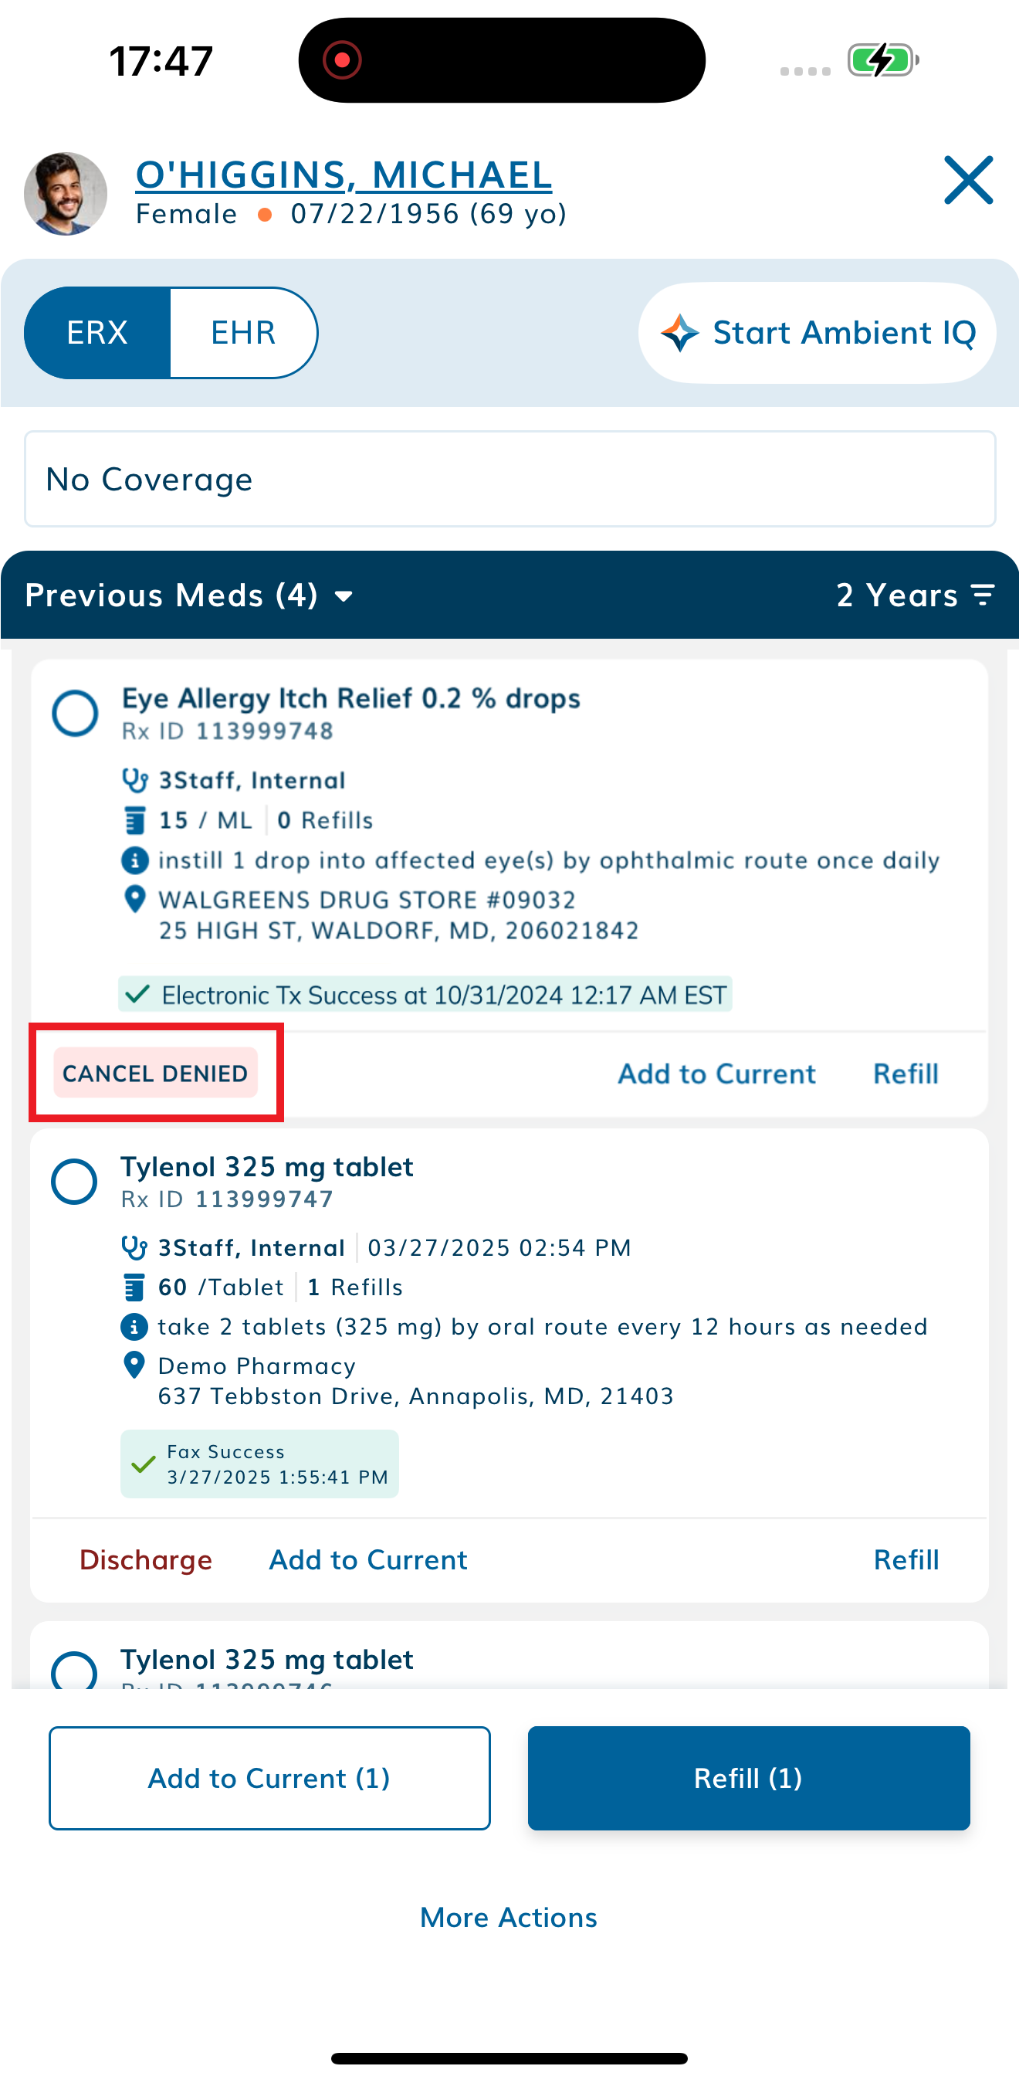Expand the Previous Meds (4) dropdown

pyautogui.click(x=188, y=595)
